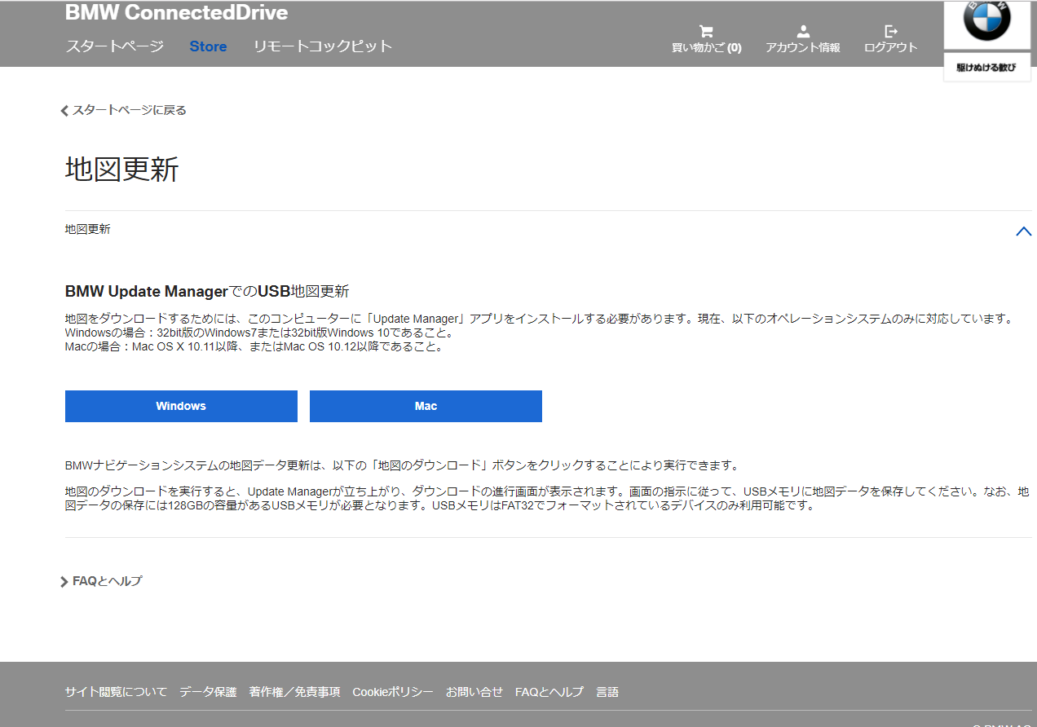Click the account info person icon
This screenshot has width=1037, height=727.
(803, 32)
